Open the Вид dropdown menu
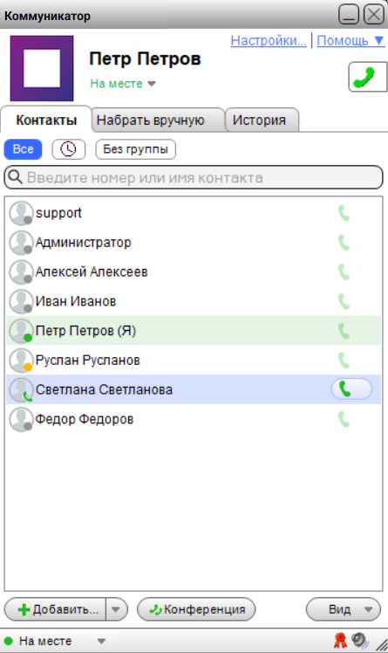This screenshot has height=653, width=388. 344,609
